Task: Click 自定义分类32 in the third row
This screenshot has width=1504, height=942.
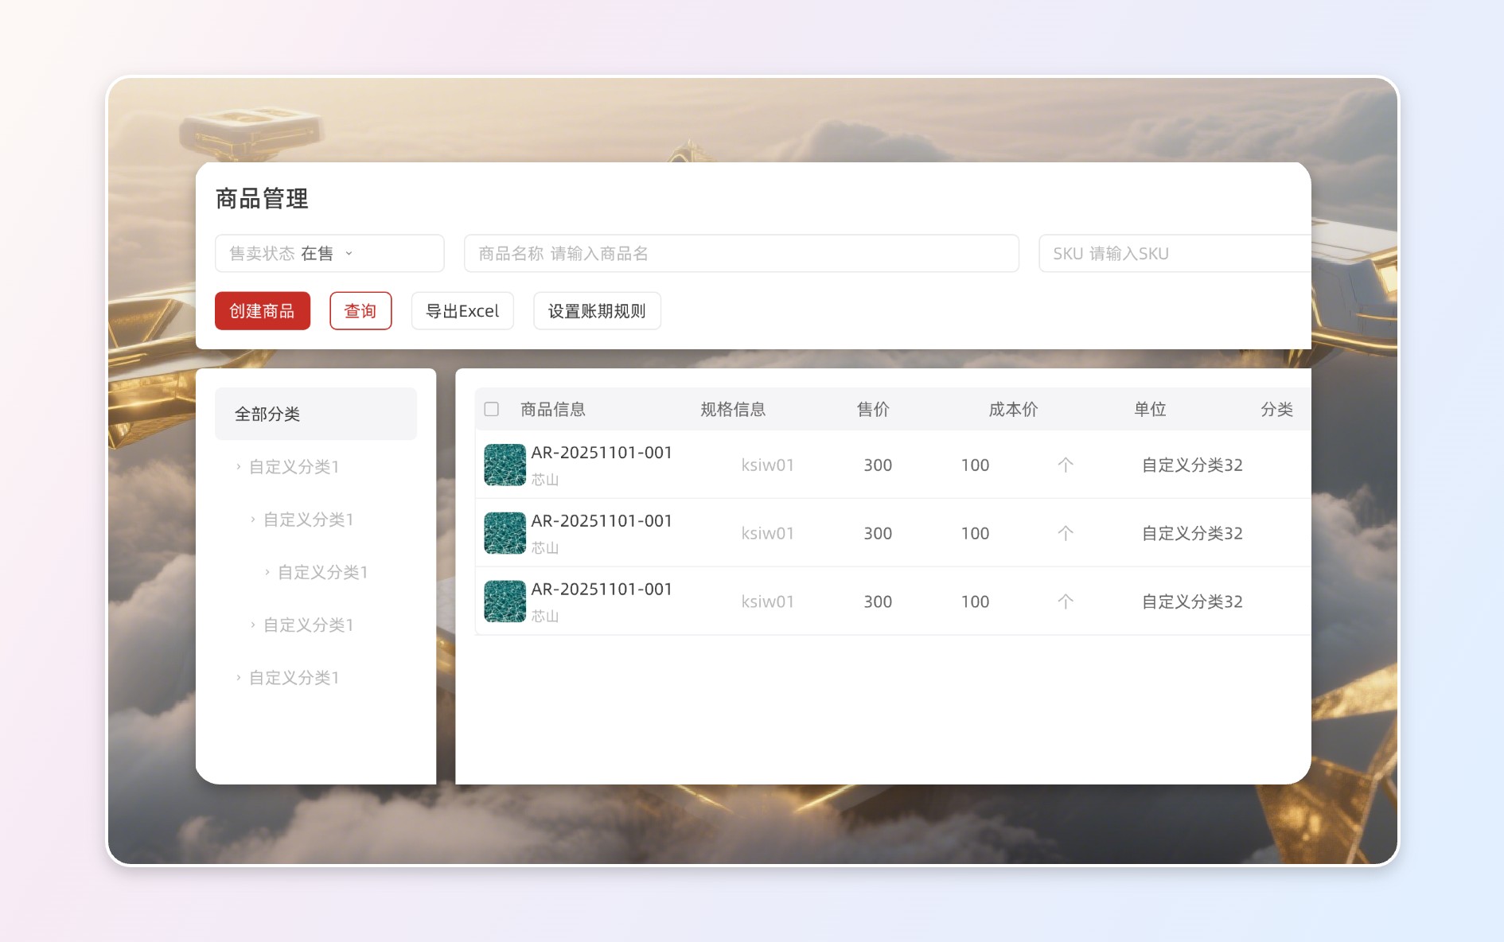Action: point(1191,601)
